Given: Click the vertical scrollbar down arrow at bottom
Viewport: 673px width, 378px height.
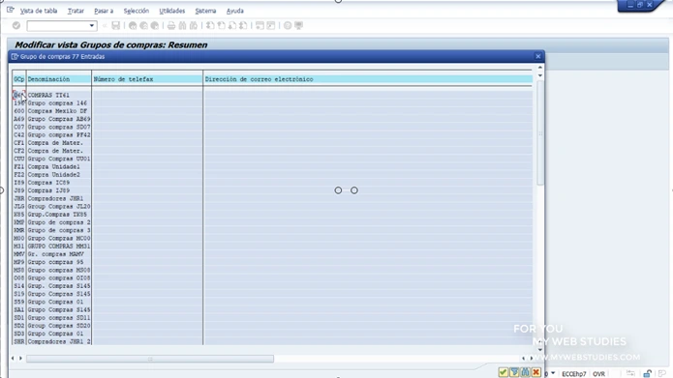Looking at the screenshot, I should point(540,349).
